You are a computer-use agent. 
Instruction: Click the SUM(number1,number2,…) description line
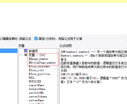tap(94, 52)
